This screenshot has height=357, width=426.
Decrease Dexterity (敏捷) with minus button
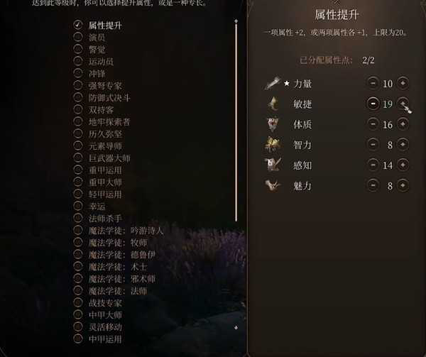click(x=373, y=104)
